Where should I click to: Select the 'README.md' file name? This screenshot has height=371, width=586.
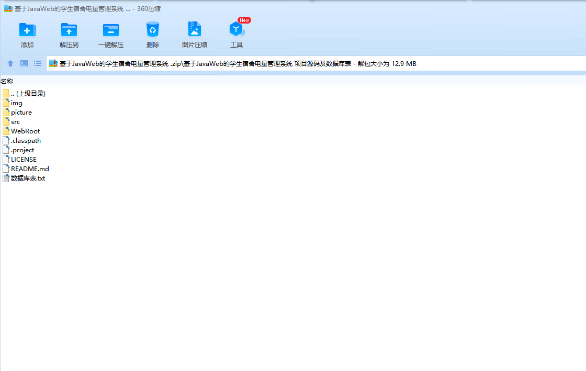pyautogui.click(x=30, y=169)
